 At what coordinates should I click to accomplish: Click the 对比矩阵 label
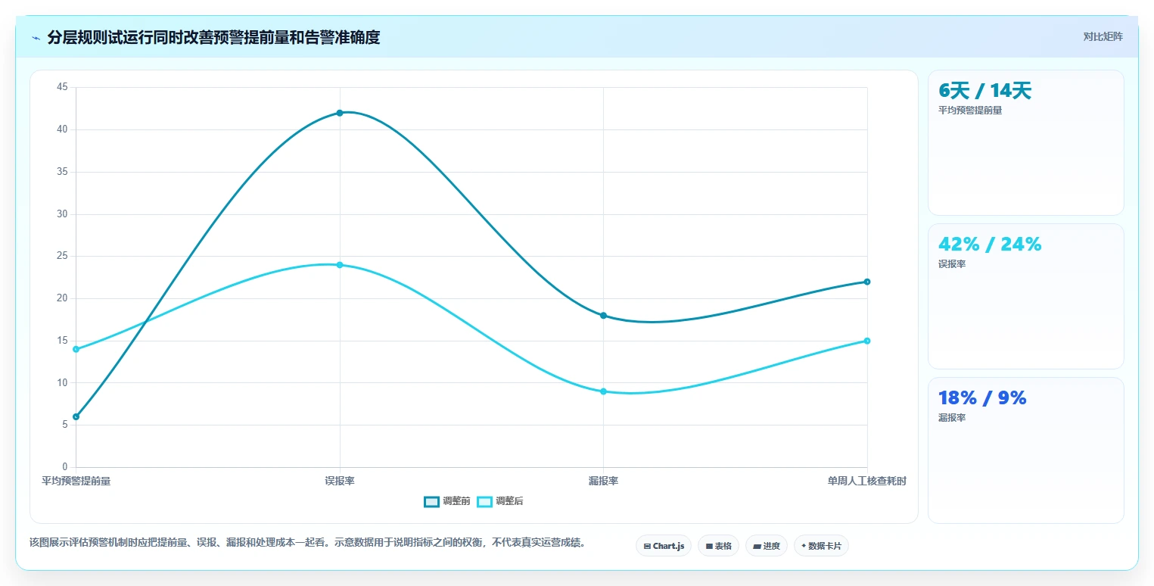tap(1103, 36)
